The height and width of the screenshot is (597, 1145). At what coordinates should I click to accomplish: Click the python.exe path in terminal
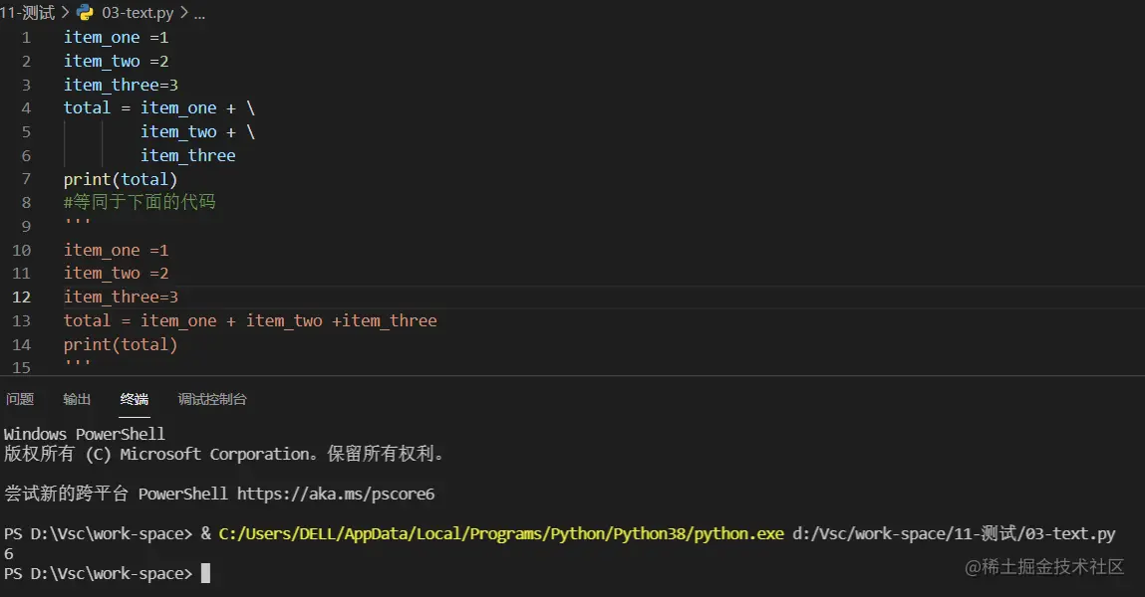point(501,533)
